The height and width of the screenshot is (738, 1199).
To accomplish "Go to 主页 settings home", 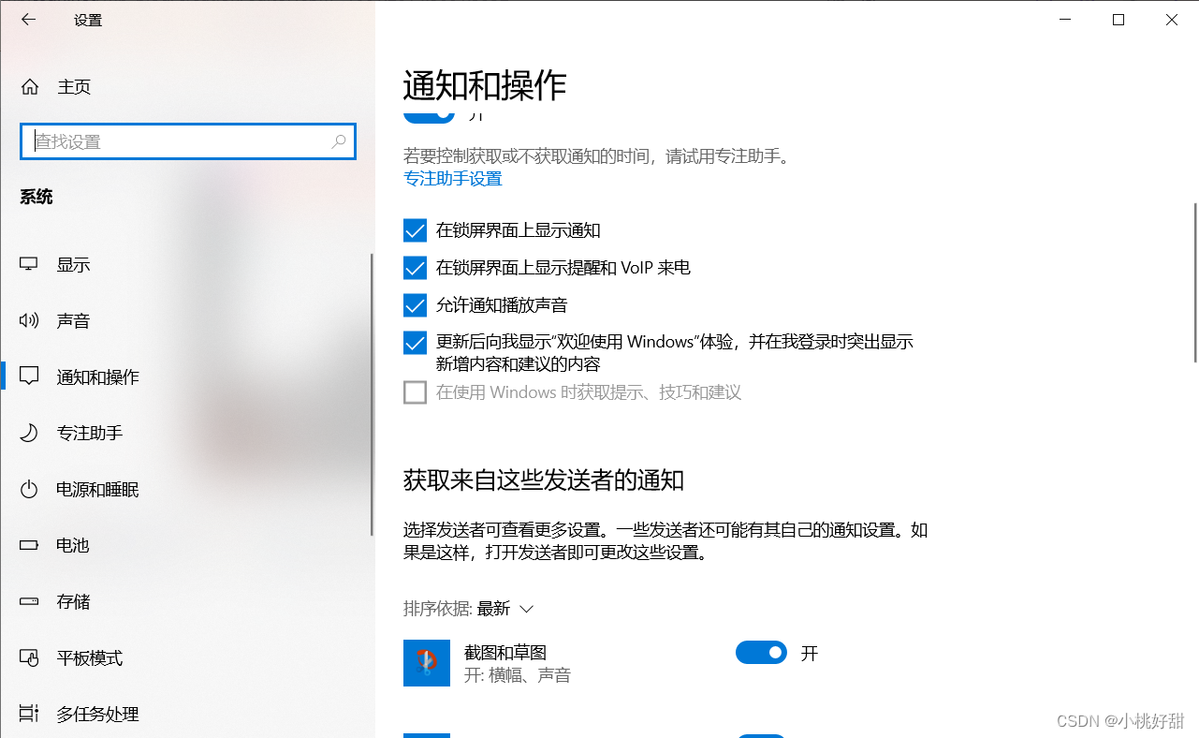I will point(187,87).
